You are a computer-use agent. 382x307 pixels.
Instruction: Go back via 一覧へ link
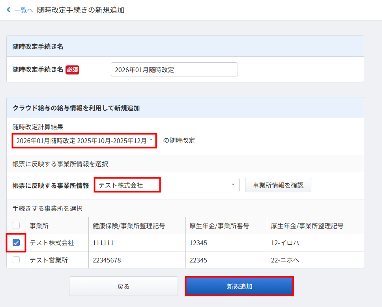(x=23, y=10)
